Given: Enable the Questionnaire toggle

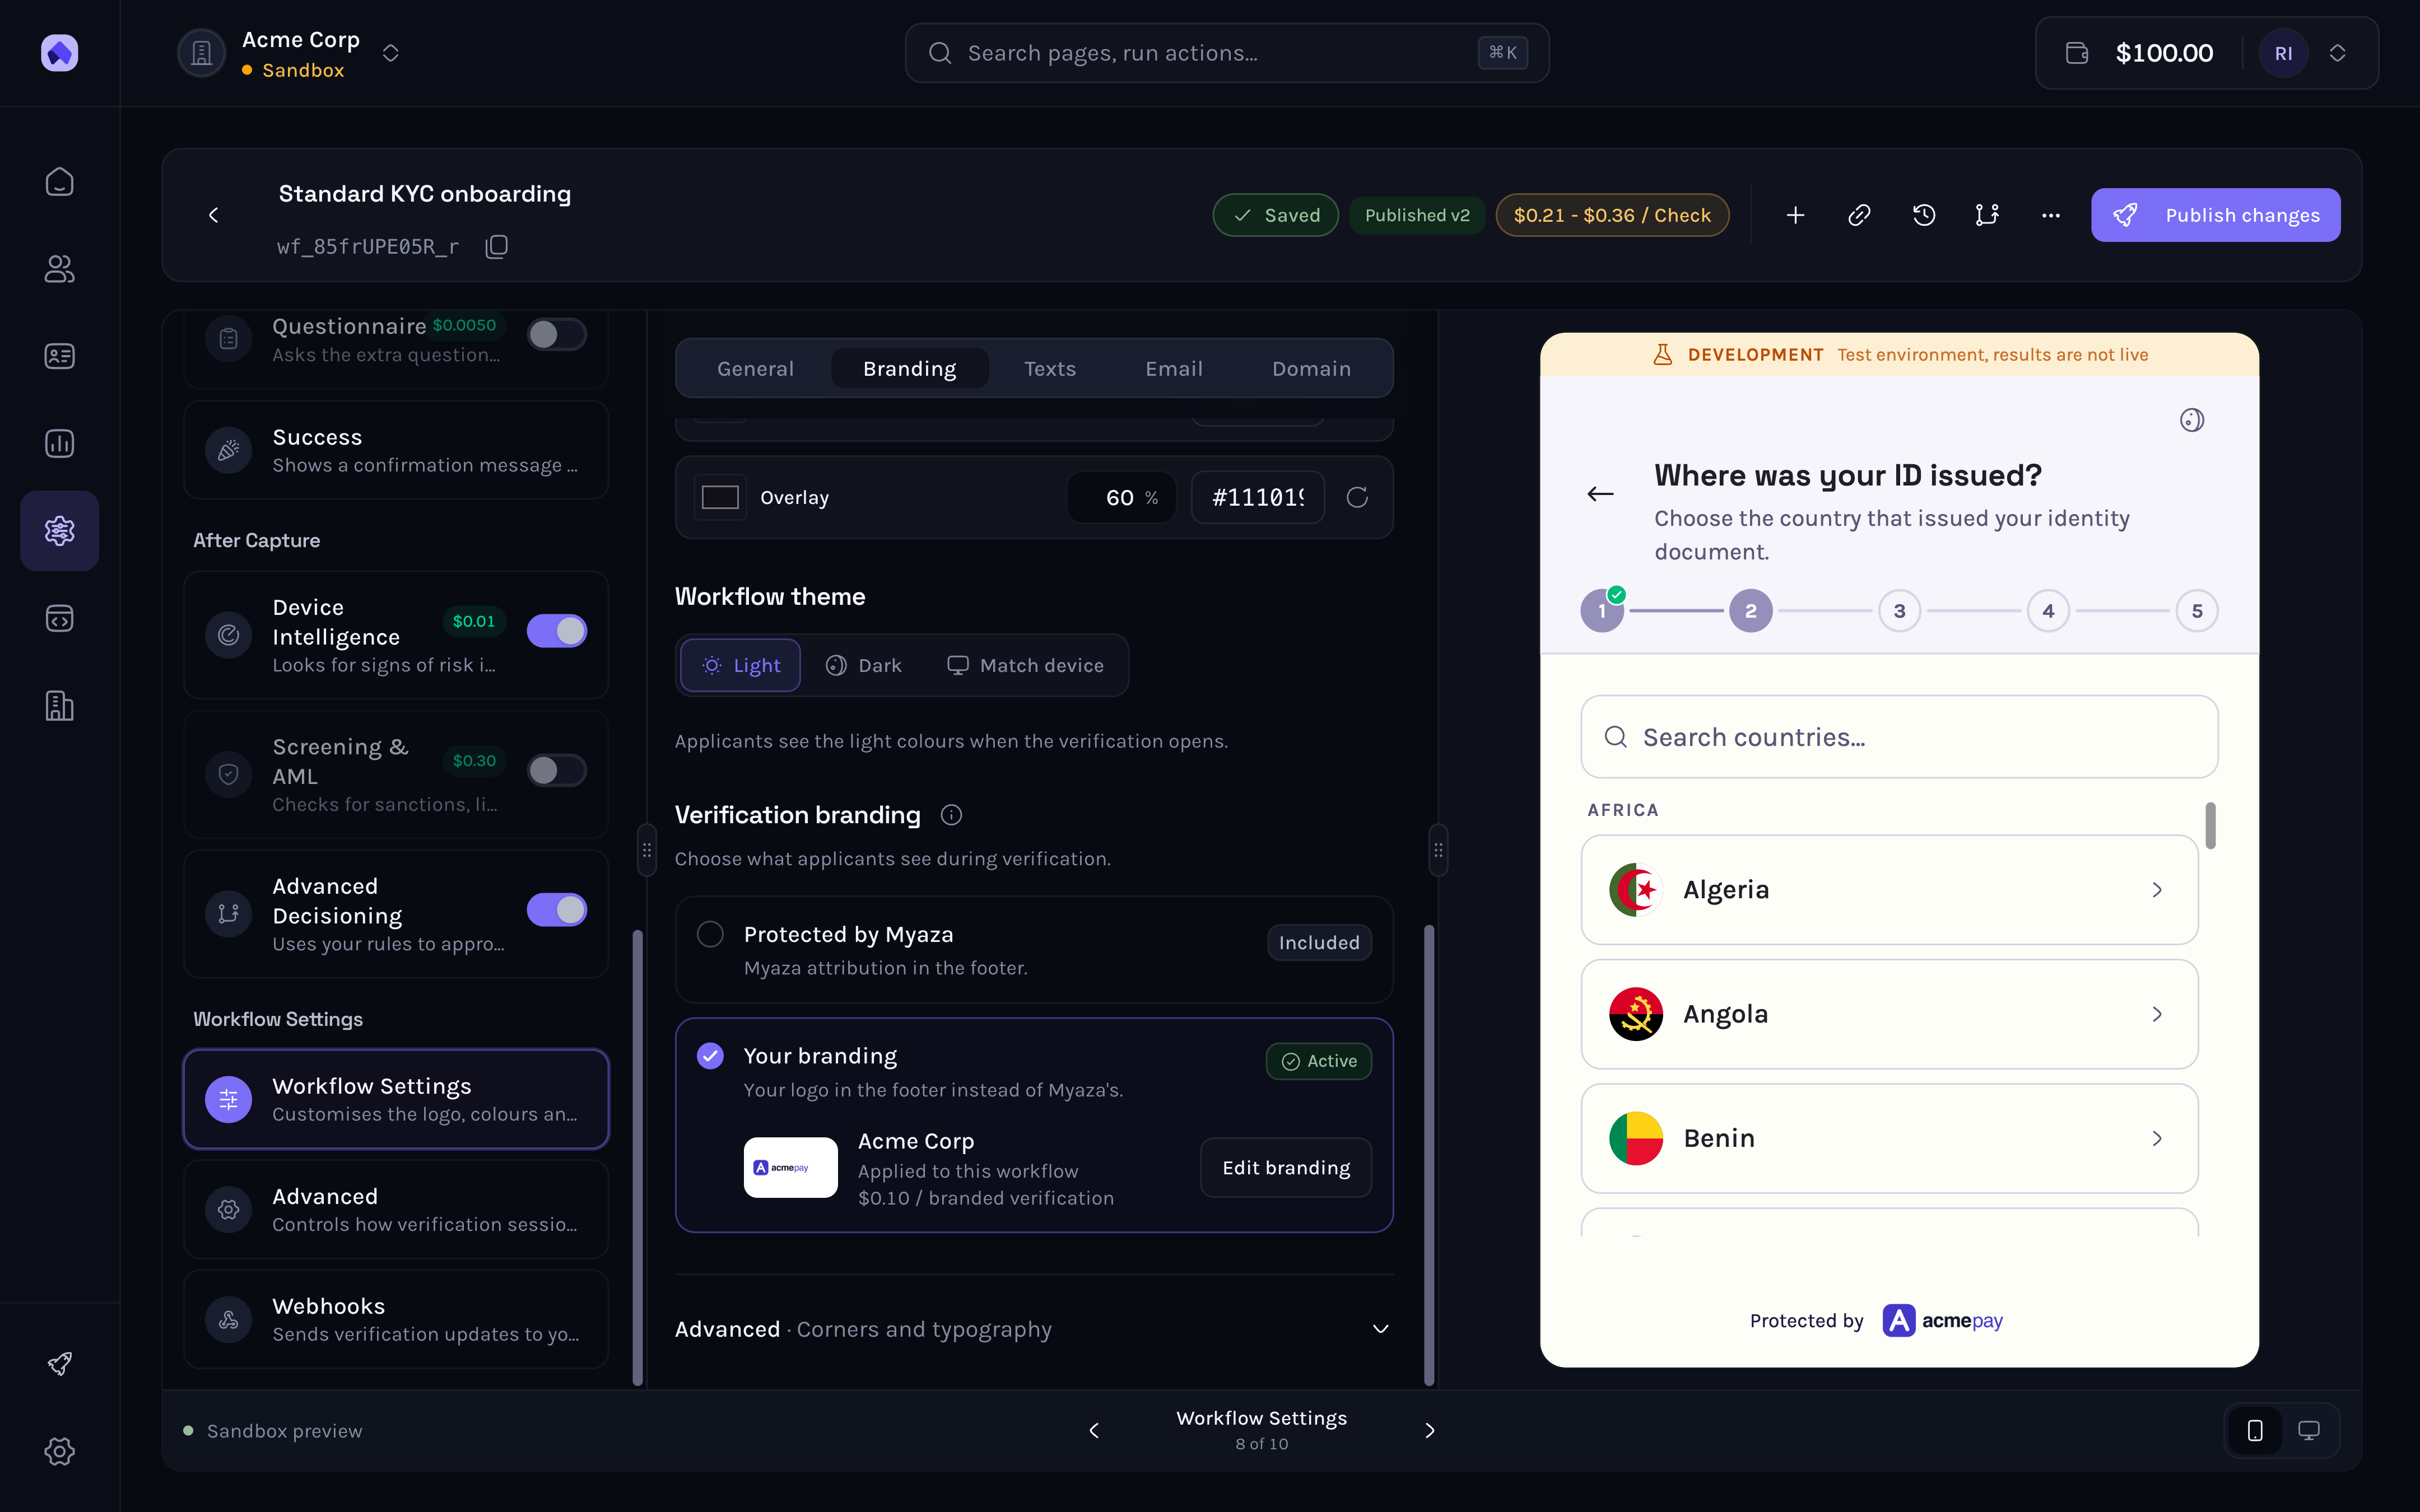Looking at the screenshot, I should click(x=557, y=334).
